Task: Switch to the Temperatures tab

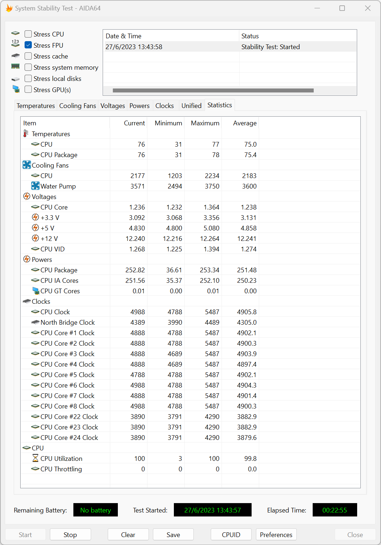Action: (35, 106)
